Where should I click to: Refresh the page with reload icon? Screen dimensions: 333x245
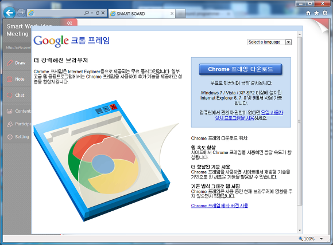pyautogui.click(x=98, y=13)
